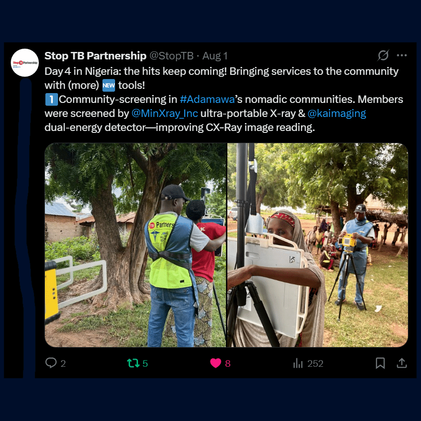Click the Stop TB Partnership display name
This screenshot has height=421, width=421.
click(x=95, y=56)
